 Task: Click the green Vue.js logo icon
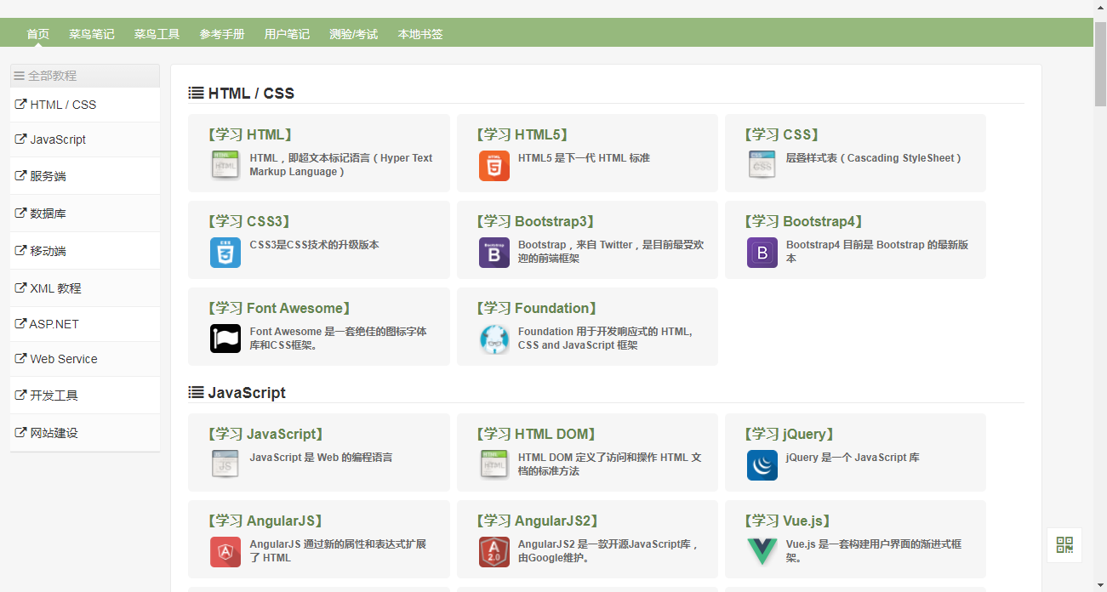tap(762, 551)
